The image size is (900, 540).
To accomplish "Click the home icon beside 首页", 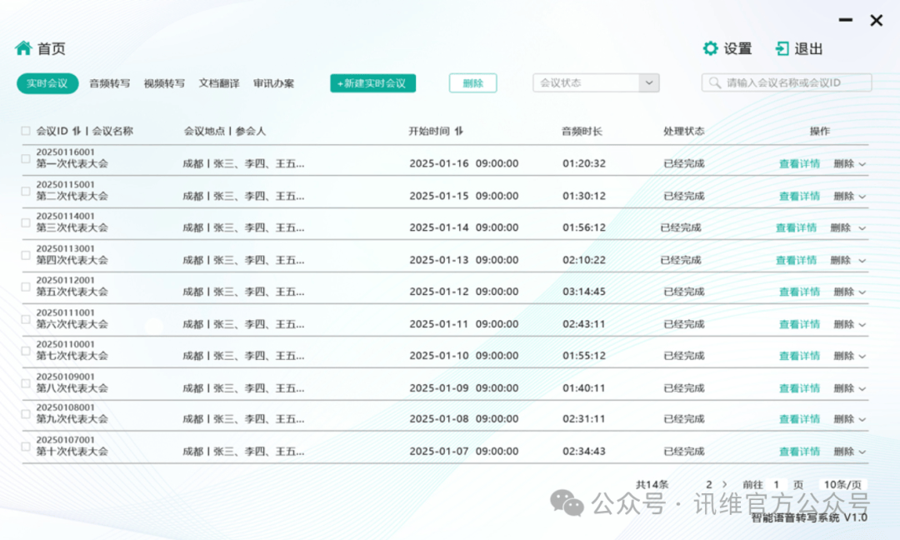I will pyautogui.click(x=23, y=48).
